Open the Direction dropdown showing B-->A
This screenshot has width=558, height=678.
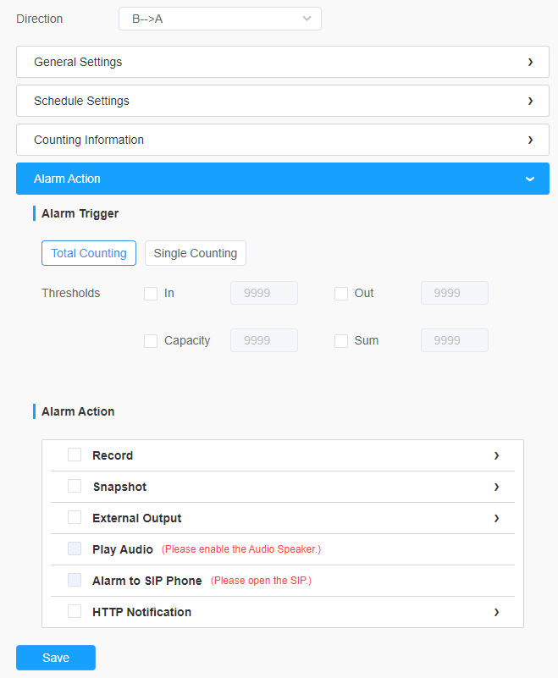pos(220,19)
